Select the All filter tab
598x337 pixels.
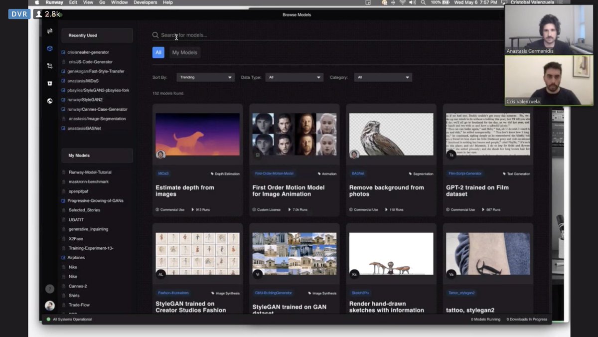pyautogui.click(x=158, y=52)
